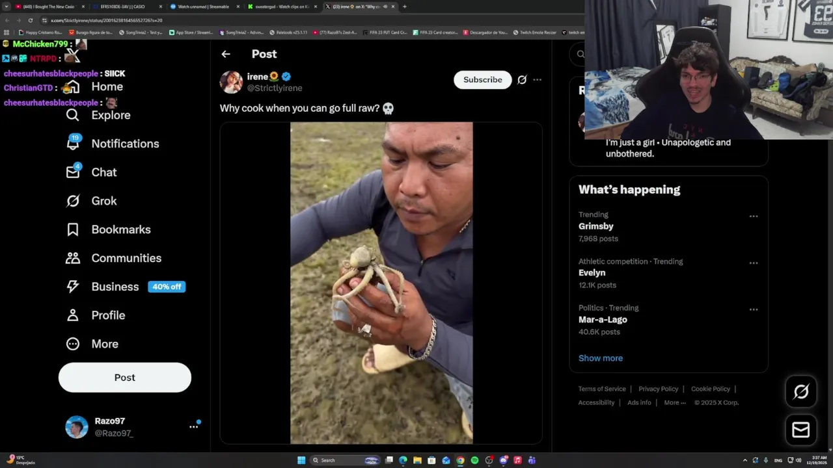Screen dimensions: 833x468
Task: Click the Grok explain icon beside Subscribe
Action: 522,80
